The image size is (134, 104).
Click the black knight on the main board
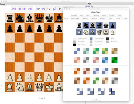[20, 18]
